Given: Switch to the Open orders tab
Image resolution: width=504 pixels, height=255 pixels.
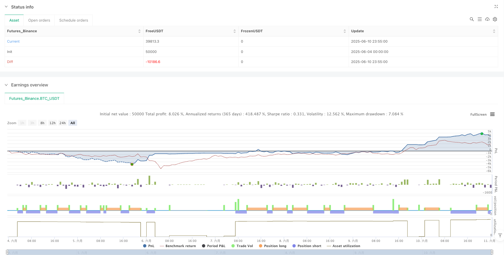Looking at the screenshot, I should coord(39,20).
